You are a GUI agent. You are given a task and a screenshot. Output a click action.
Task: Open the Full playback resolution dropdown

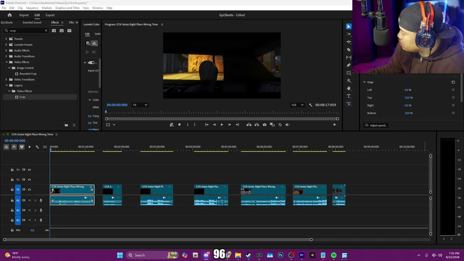[297, 105]
